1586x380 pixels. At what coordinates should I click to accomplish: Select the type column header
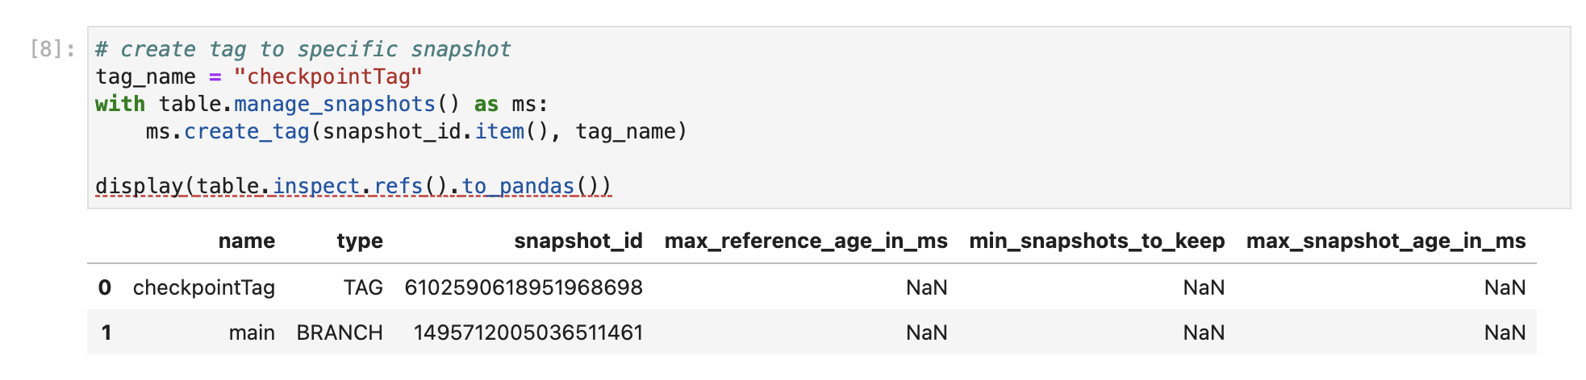click(360, 241)
